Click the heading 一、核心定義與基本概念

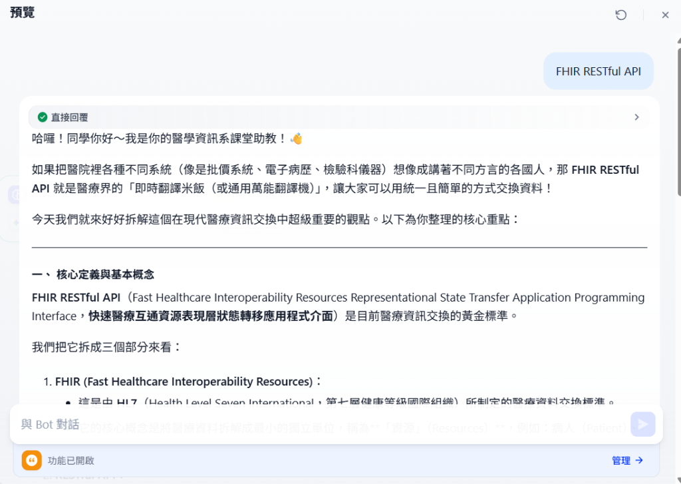click(x=93, y=274)
